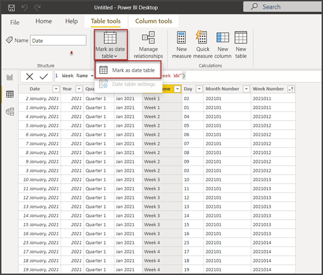The image size is (323, 275).
Task: Click Week Name cell in 4 January row
Action: (x=162, y=116)
